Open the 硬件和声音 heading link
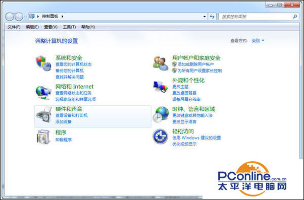 69,109
